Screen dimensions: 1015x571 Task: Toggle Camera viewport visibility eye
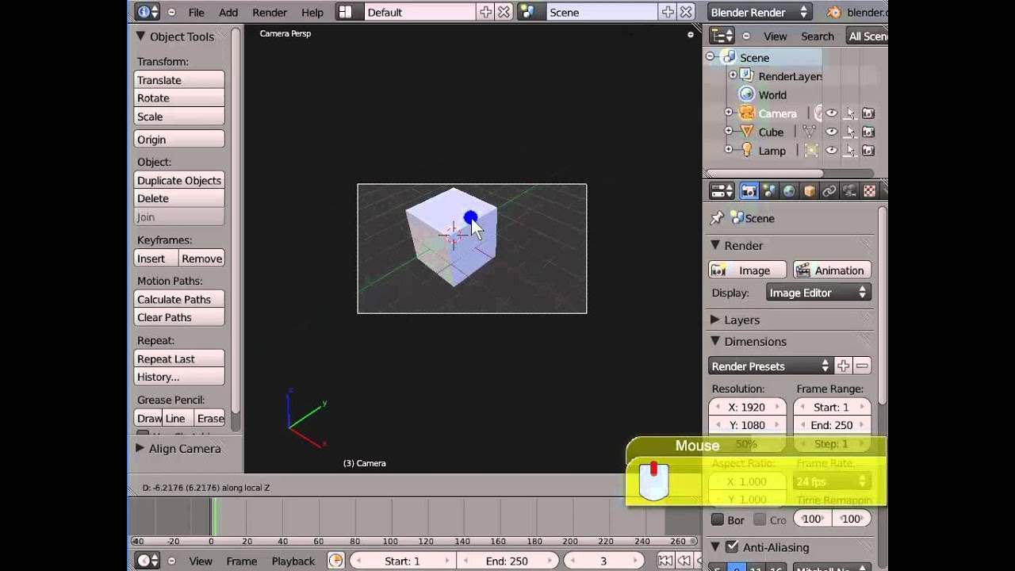(831, 113)
